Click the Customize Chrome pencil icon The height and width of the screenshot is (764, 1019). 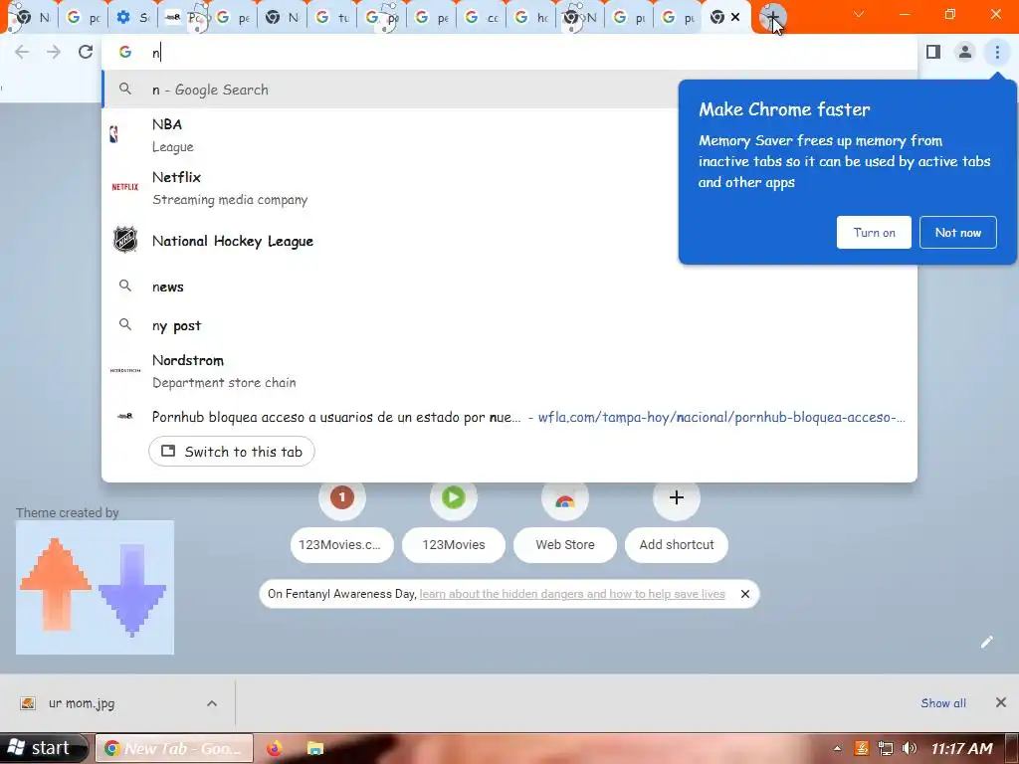[986, 642]
